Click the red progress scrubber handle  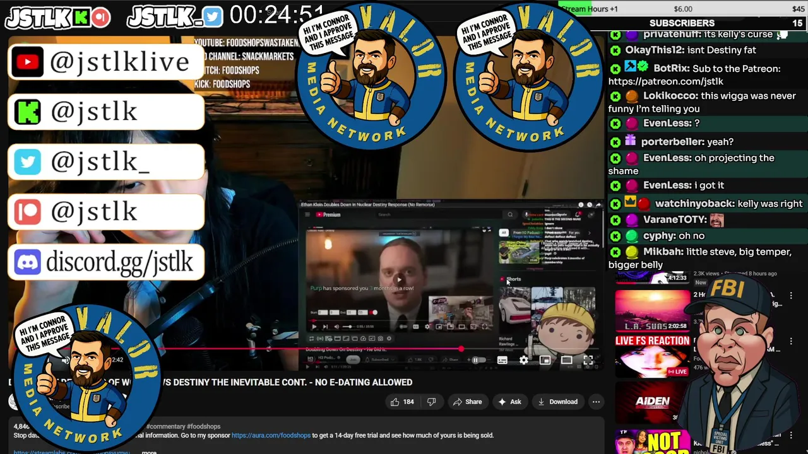click(x=461, y=349)
